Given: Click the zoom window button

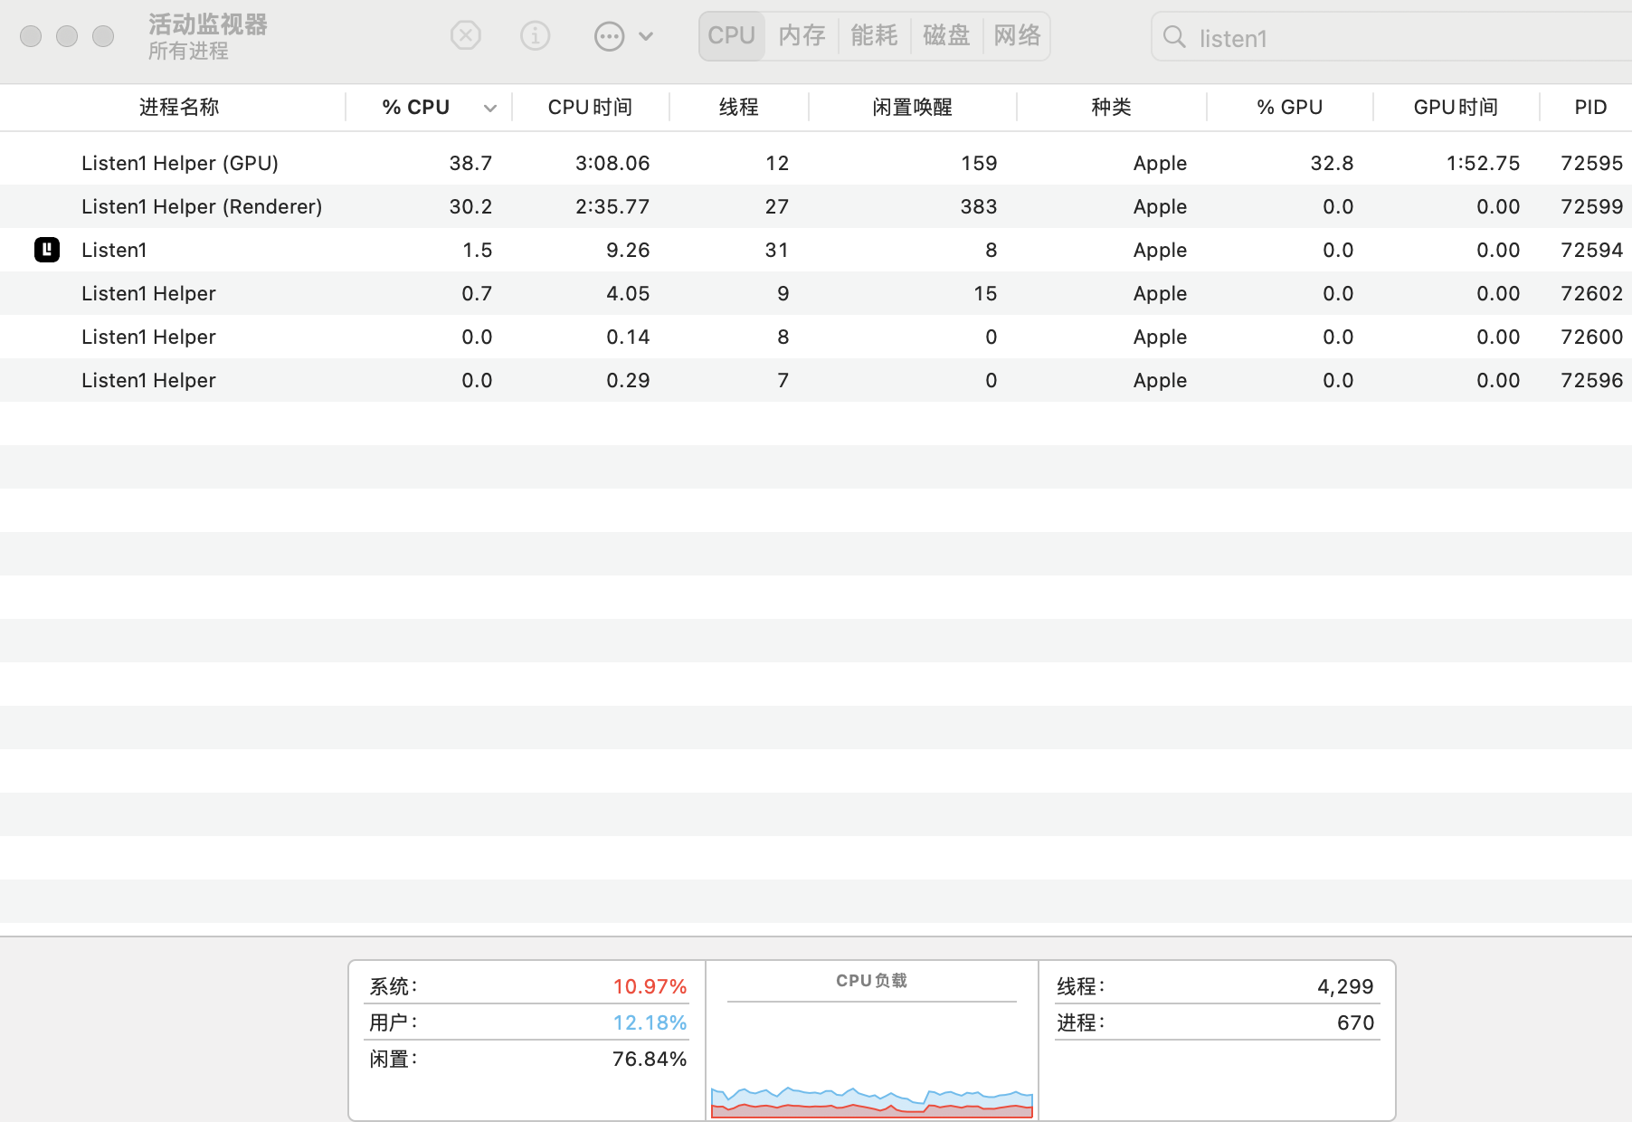Looking at the screenshot, I should pyautogui.click(x=103, y=36).
